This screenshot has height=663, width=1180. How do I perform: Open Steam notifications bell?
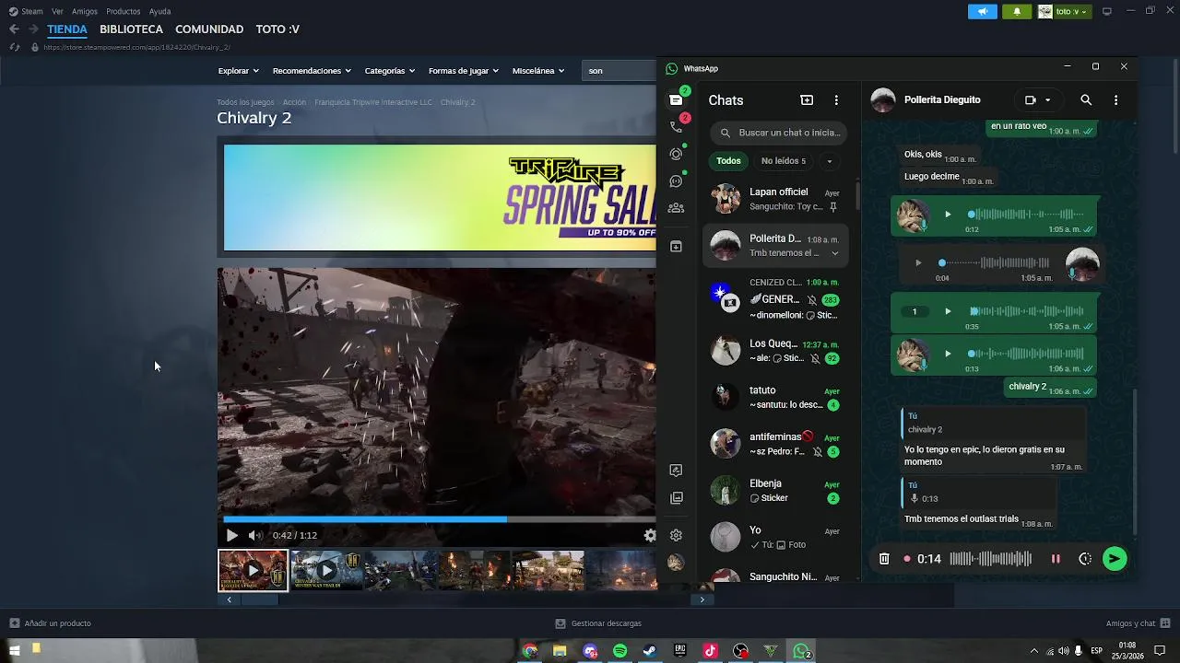(x=1017, y=11)
